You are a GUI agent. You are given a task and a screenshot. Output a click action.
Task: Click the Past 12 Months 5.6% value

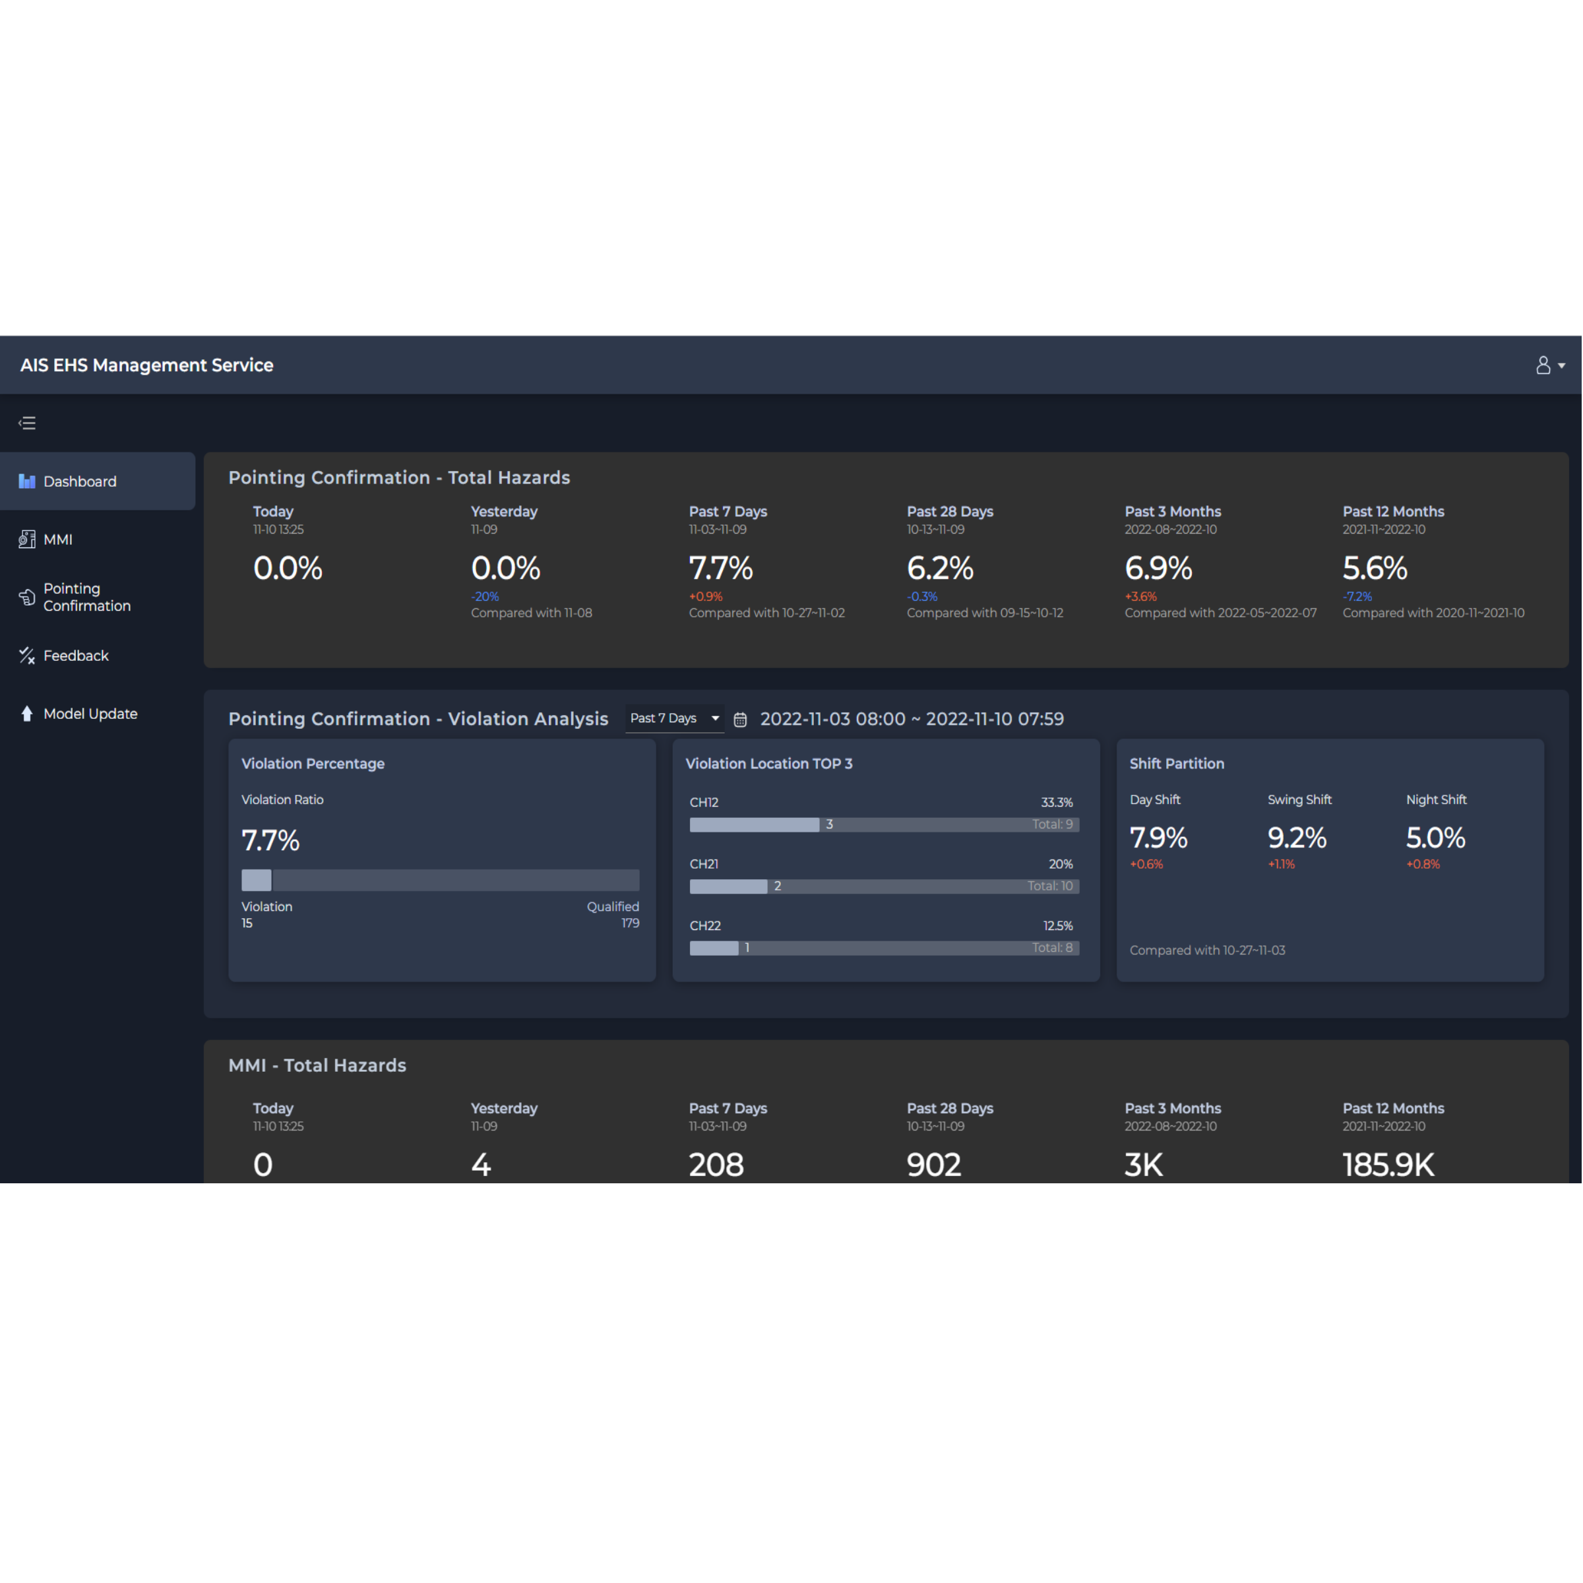tap(1375, 568)
